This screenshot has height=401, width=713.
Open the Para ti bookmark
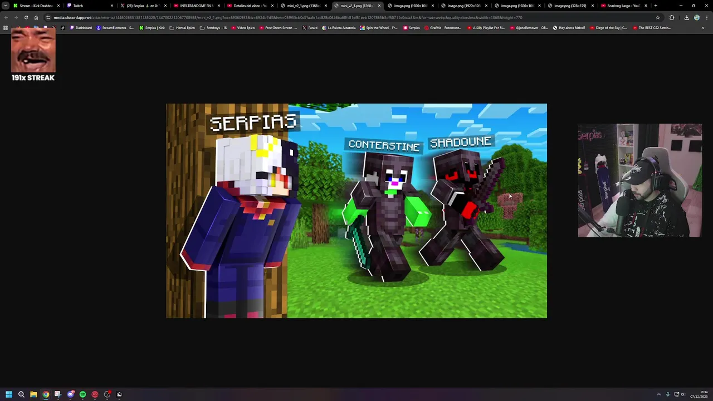[x=309, y=27]
